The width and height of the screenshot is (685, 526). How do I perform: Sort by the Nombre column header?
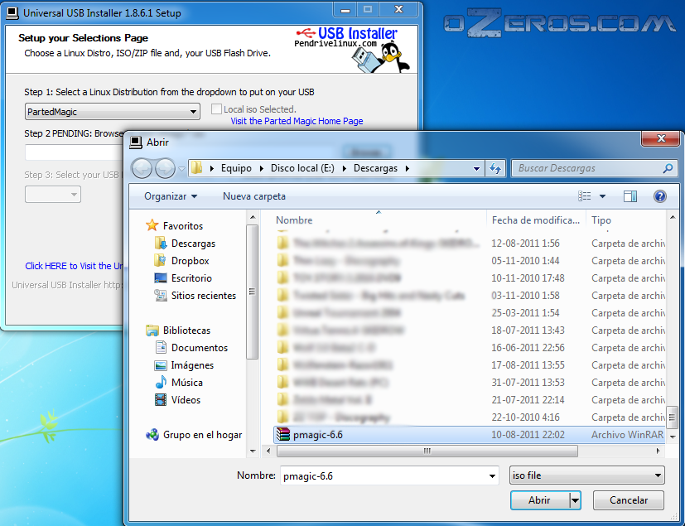294,220
